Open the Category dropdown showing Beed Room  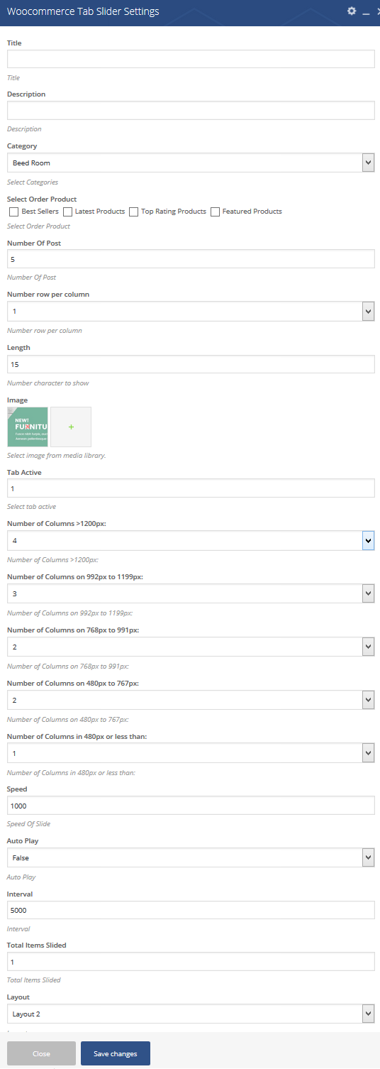point(191,163)
